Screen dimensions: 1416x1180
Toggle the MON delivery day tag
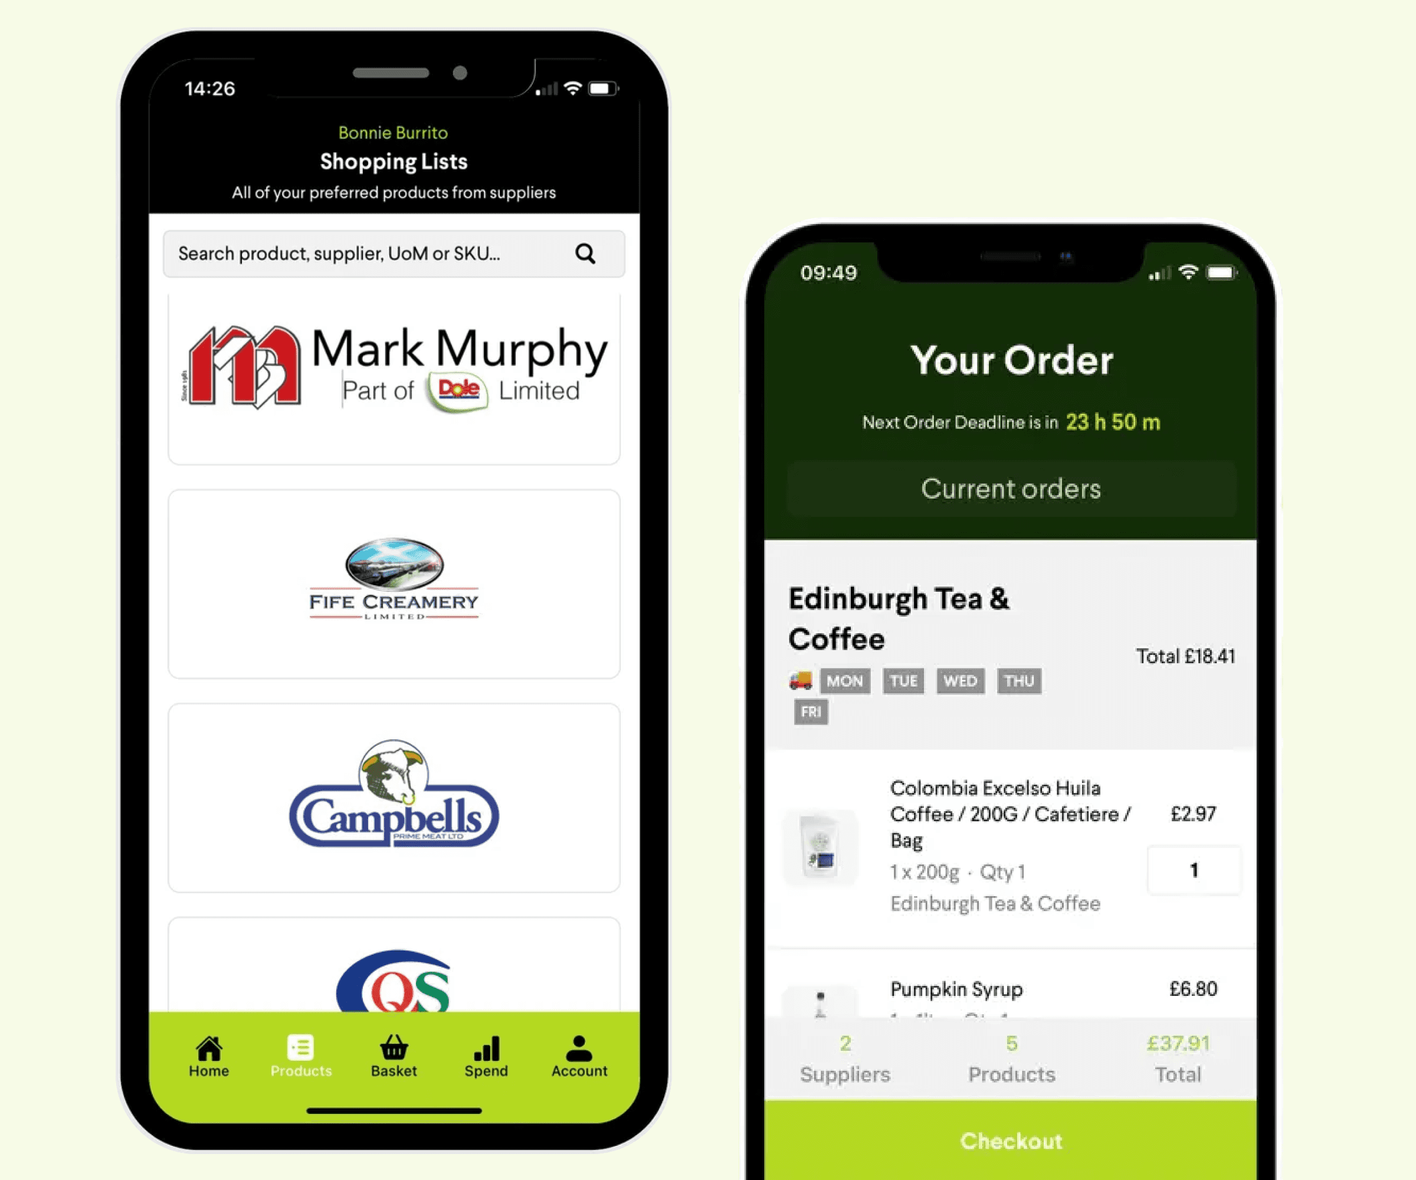[843, 680]
